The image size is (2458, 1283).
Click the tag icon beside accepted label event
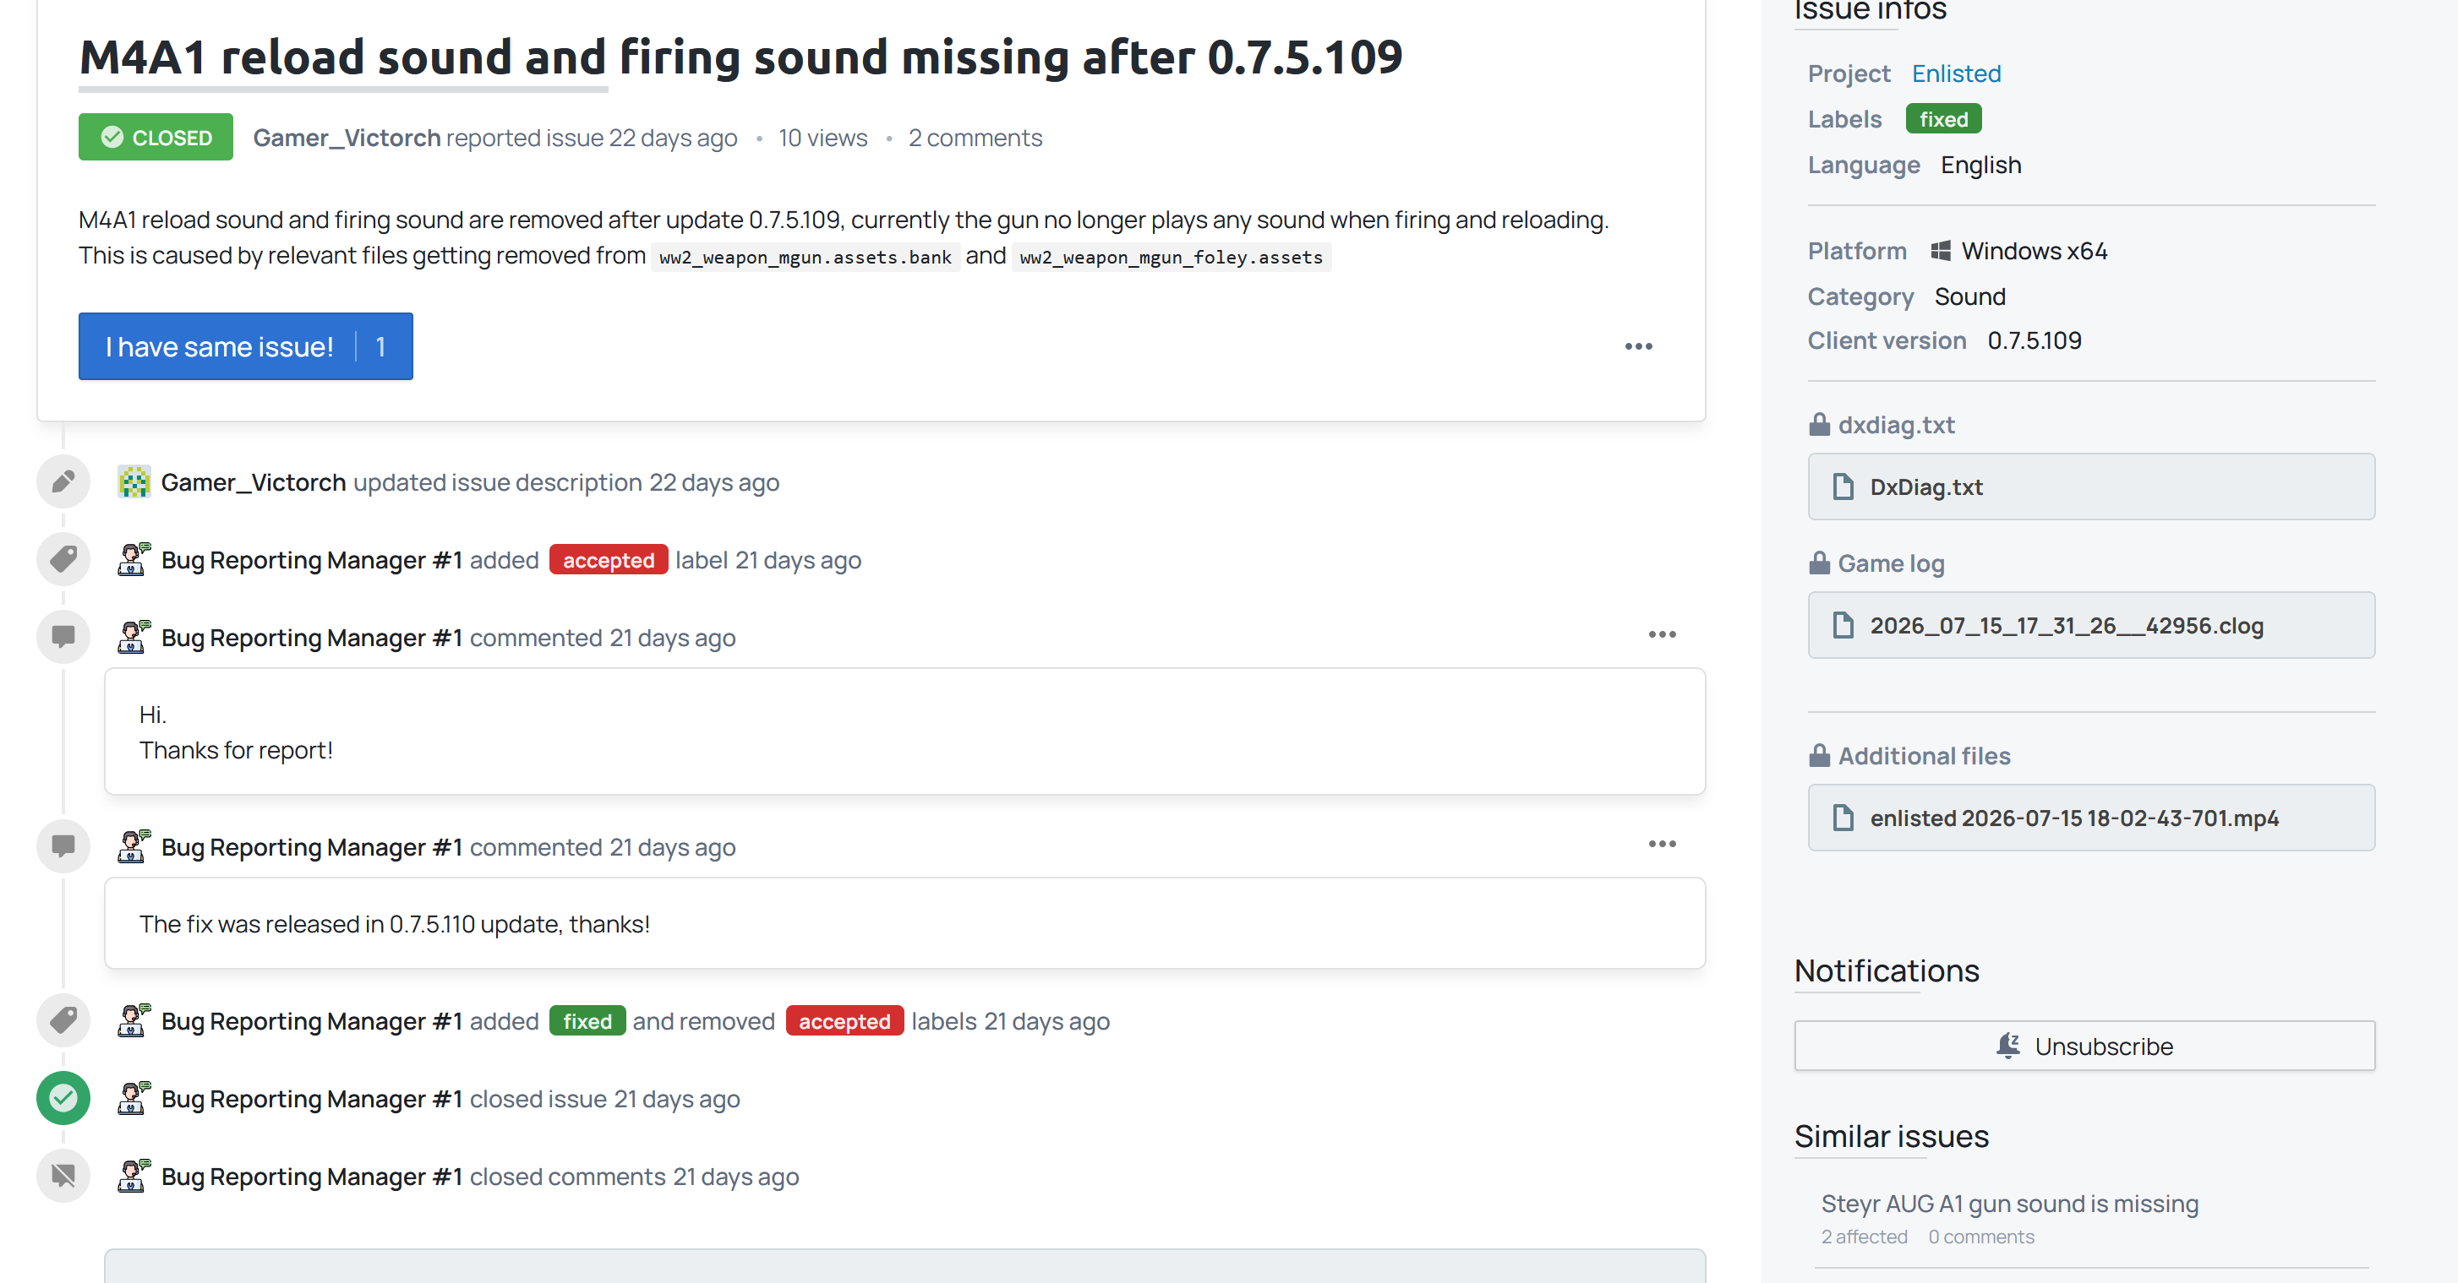pos(63,559)
